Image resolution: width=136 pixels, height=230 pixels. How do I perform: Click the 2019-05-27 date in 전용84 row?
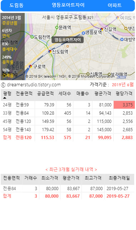click(117, 189)
